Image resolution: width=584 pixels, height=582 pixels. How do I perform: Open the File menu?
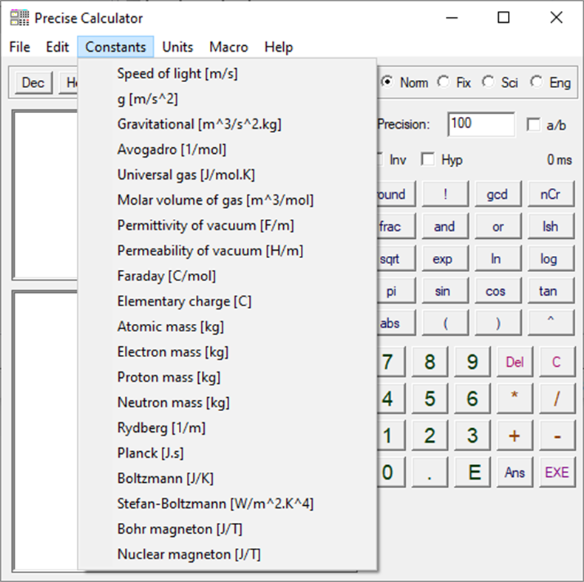20,47
